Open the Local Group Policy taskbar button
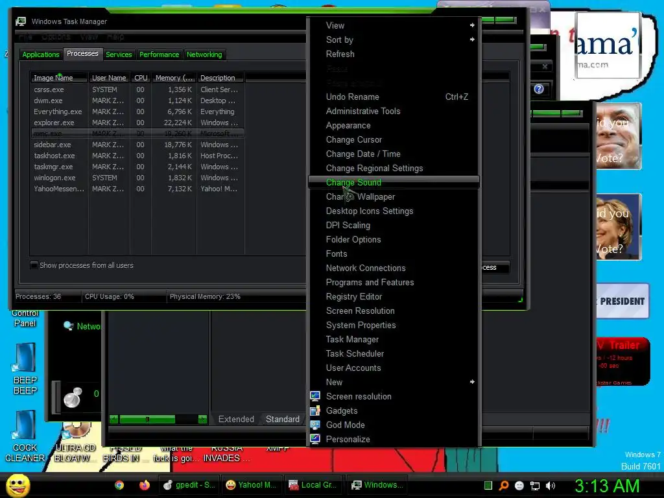This screenshot has width=664, height=498. click(x=313, y=485)
